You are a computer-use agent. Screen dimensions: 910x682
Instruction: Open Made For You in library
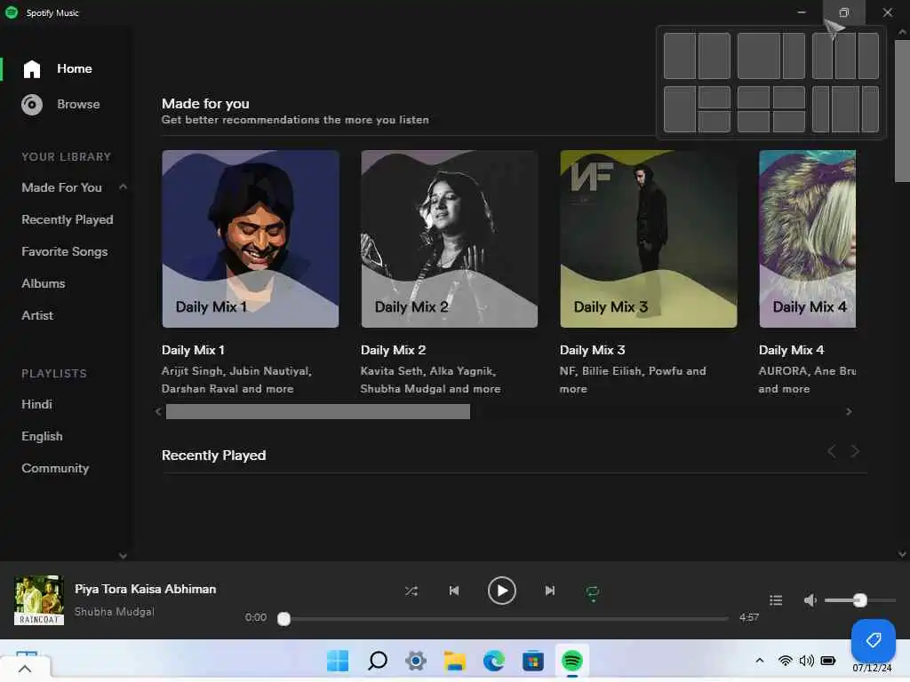pyautogui.click(x=61, y=187)
